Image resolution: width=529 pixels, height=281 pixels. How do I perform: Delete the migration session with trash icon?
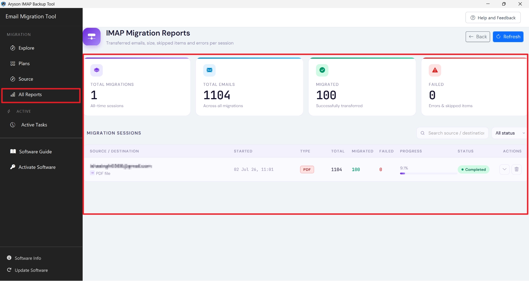(x=517, y=169)
